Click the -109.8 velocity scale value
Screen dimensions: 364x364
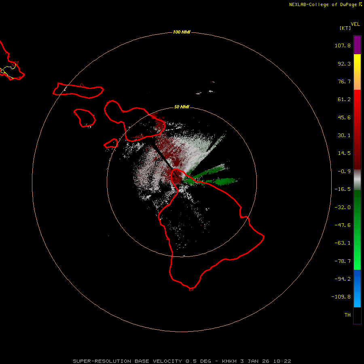(x=341, y=297)
